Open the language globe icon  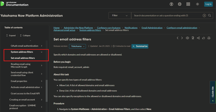180,4
